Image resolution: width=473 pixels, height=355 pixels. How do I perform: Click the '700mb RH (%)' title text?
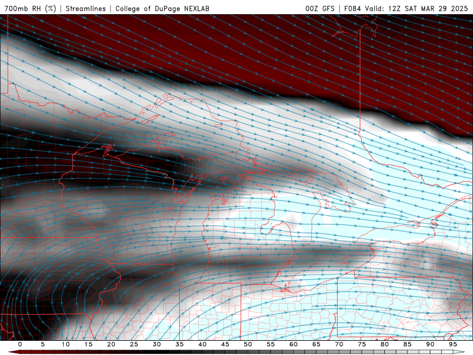31,8
